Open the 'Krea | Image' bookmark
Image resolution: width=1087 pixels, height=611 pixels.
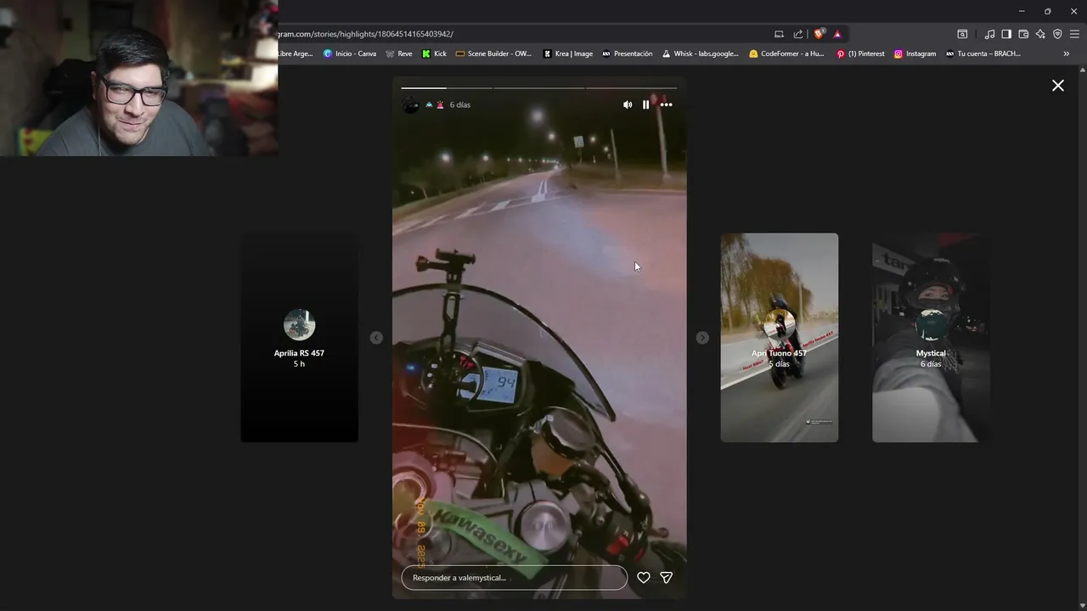pyautogui.click(x=568, y=53)
